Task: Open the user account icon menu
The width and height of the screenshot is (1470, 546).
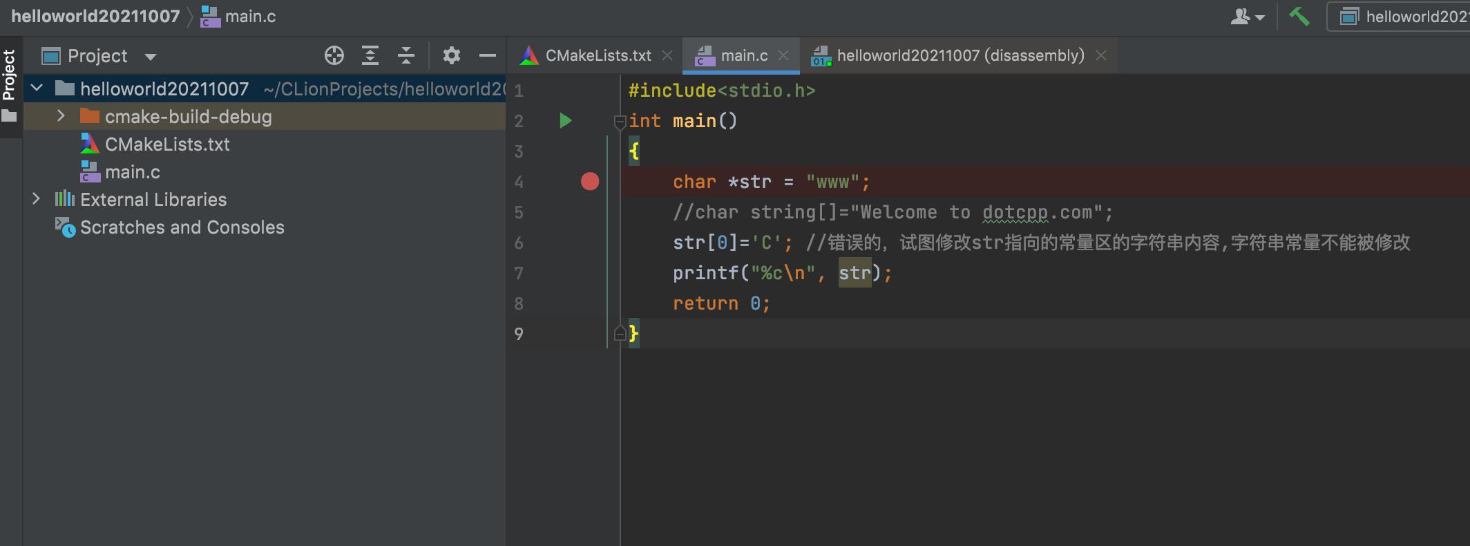Action: click(1246, 17)
